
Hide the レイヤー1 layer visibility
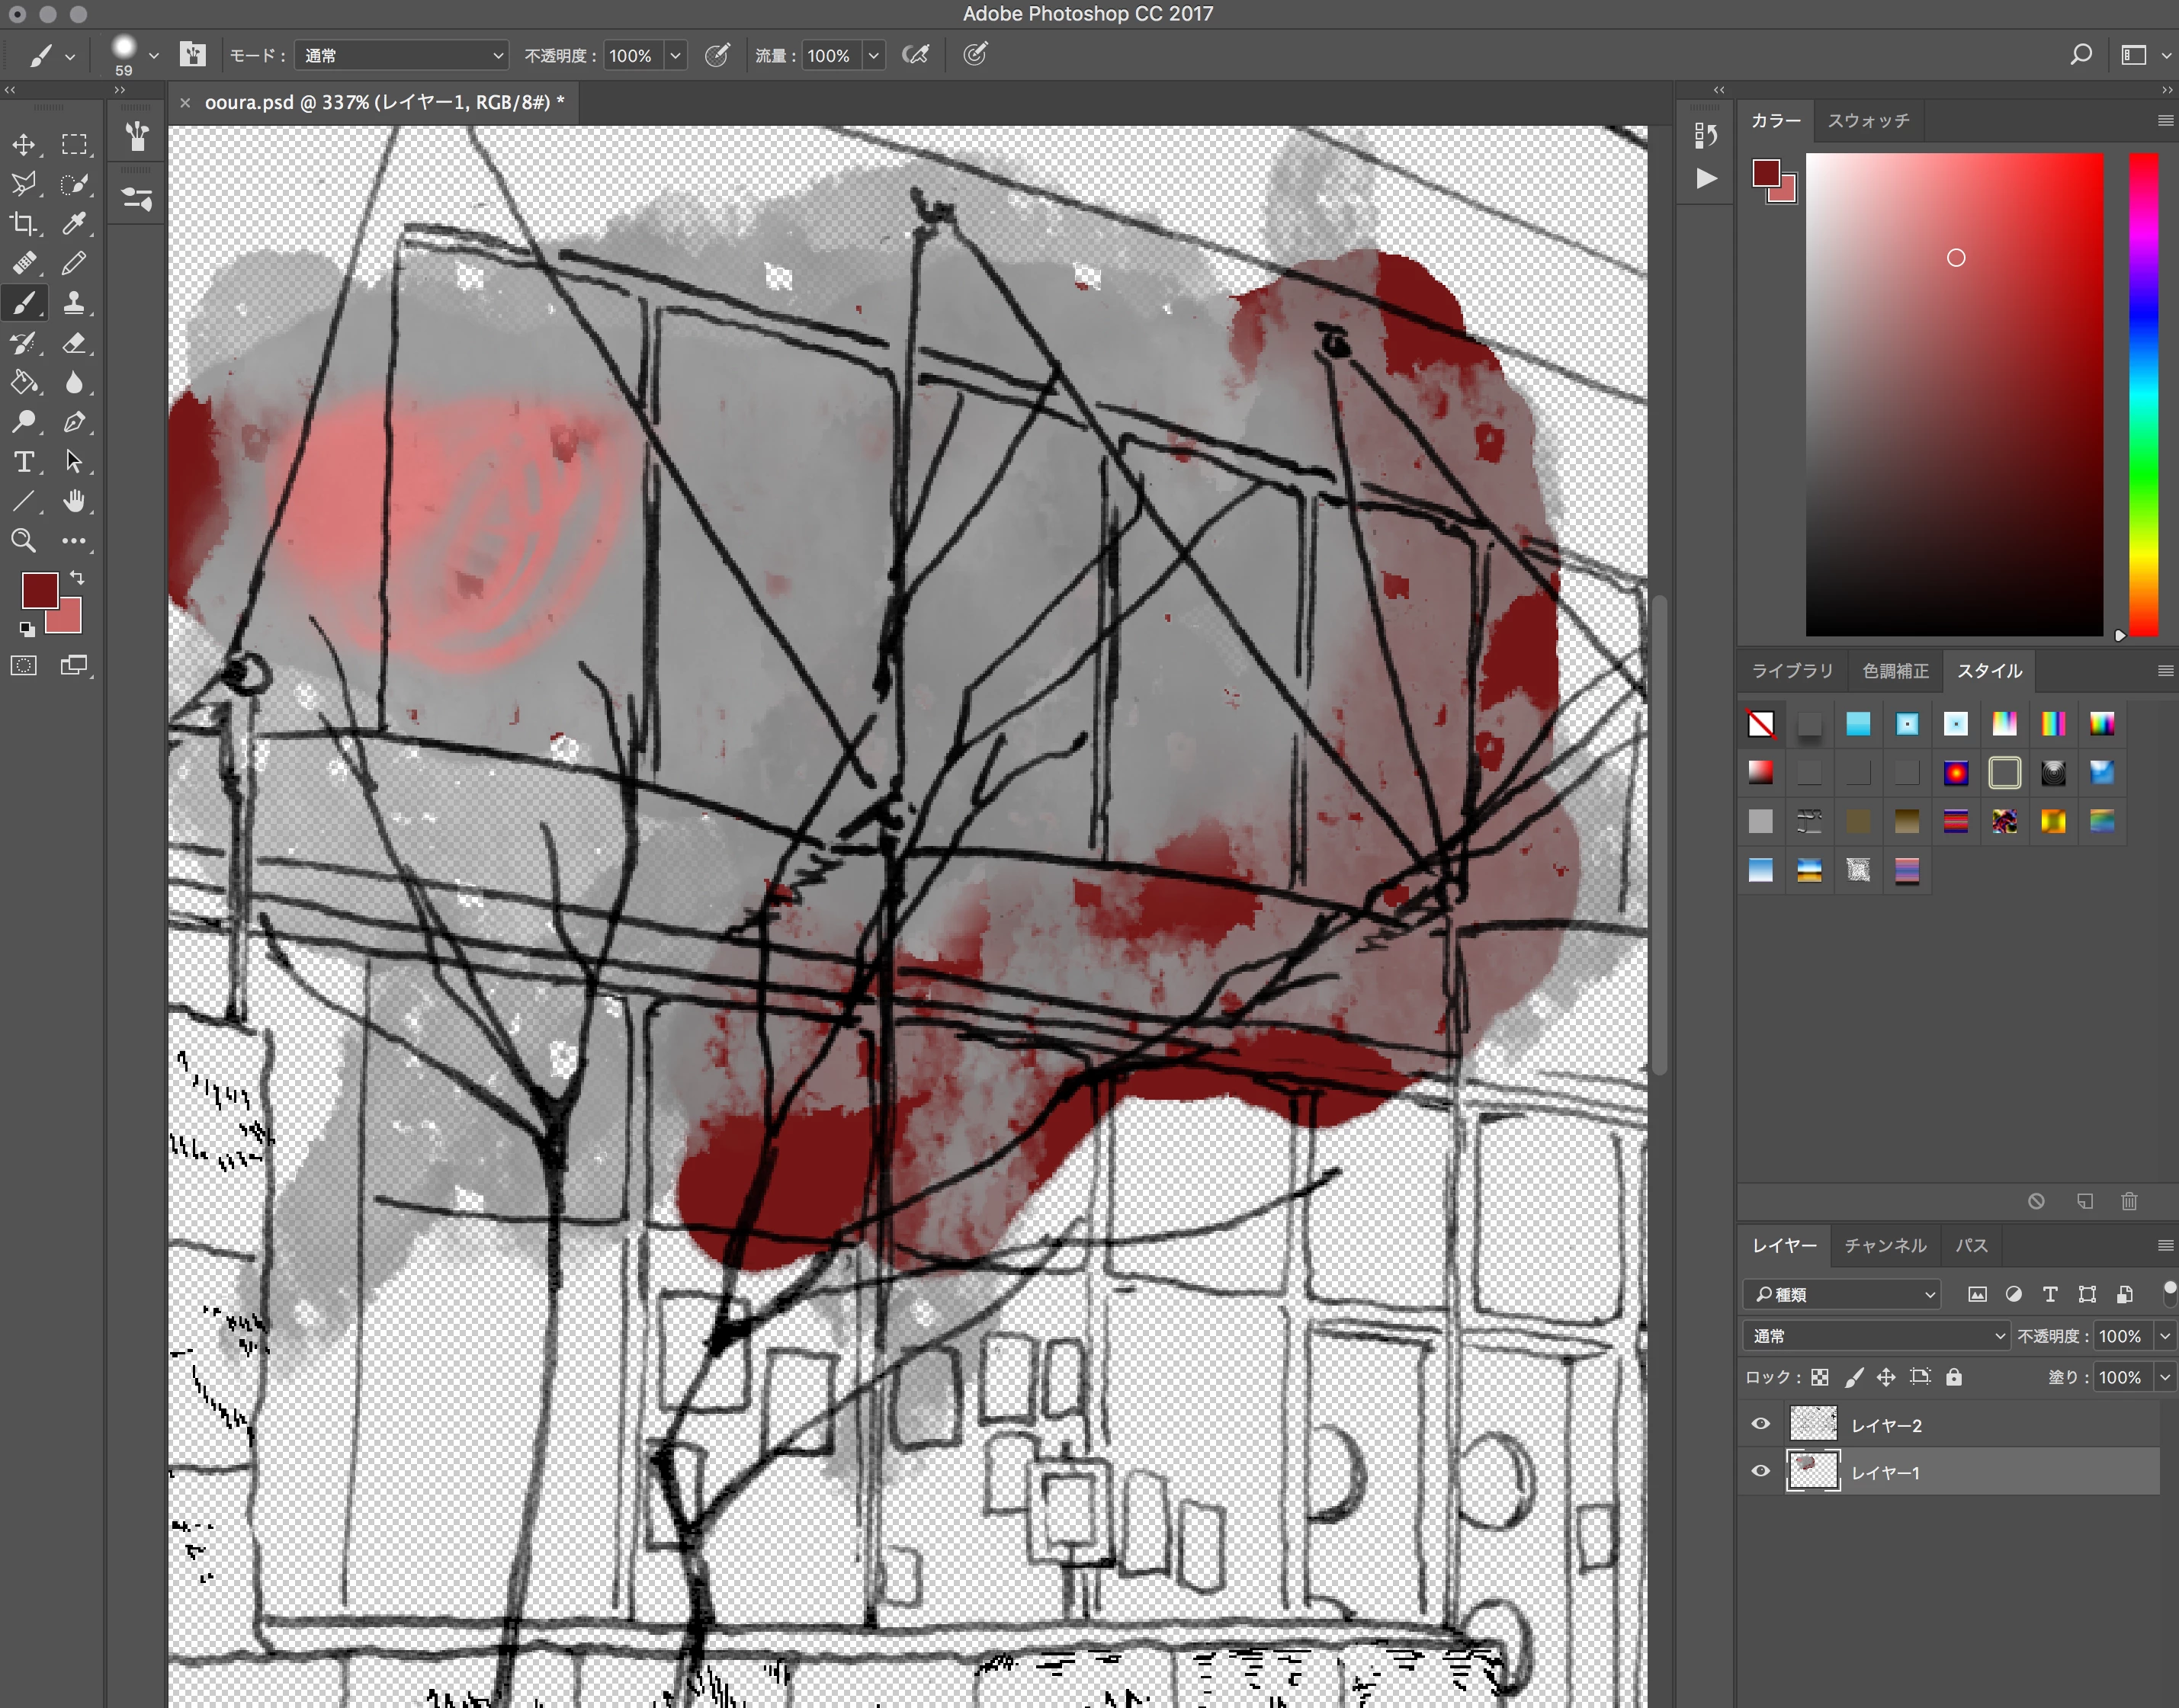coord(1760,1471)
